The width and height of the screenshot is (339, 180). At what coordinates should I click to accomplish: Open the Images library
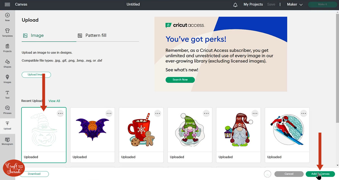coord(7,79)
